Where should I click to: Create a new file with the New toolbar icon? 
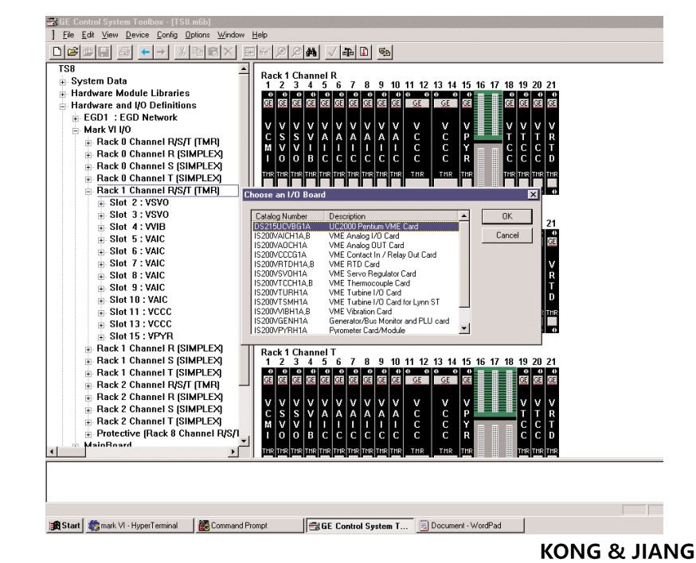pos(57,52)
